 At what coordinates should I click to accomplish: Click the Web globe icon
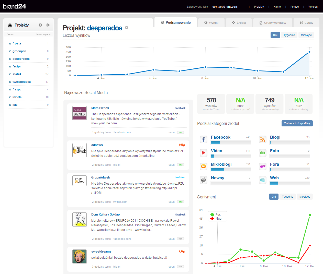[x=263, y=180]
